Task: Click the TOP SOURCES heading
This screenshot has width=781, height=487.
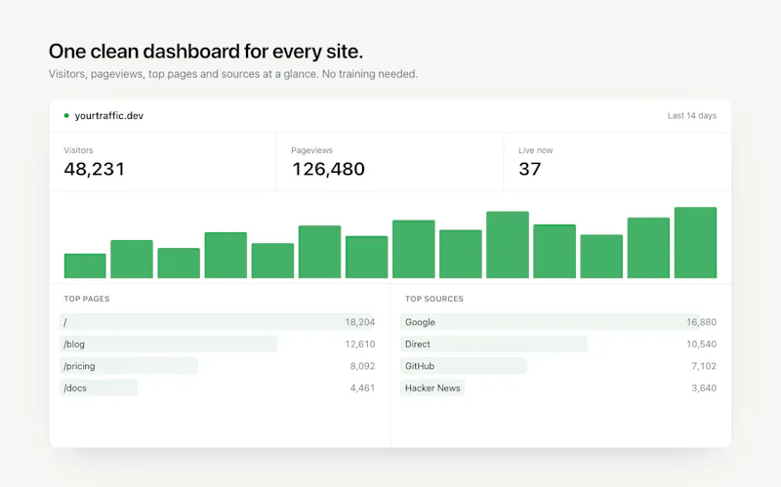Action: 434,299
